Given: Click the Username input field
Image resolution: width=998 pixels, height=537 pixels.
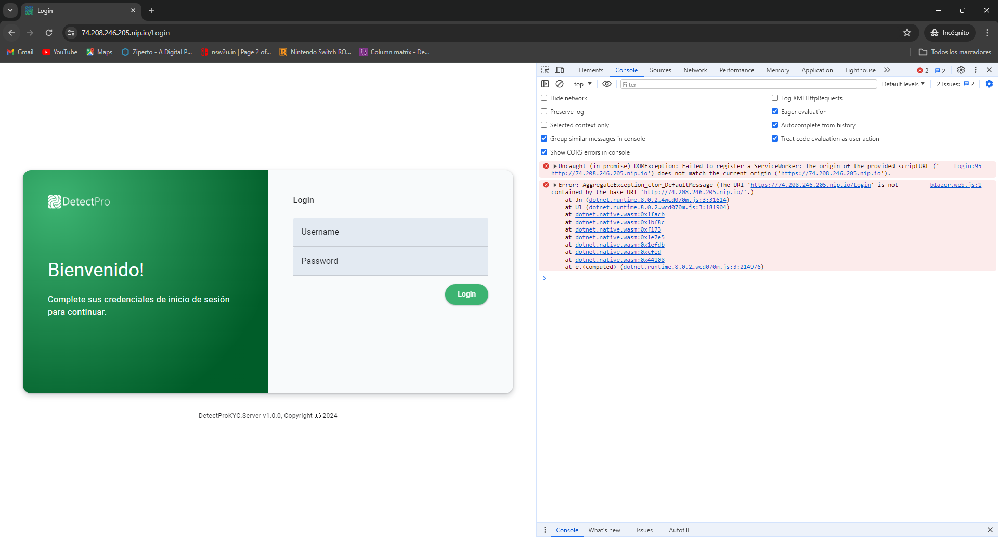Looking at the screenshot, I should tap(391, 232).
